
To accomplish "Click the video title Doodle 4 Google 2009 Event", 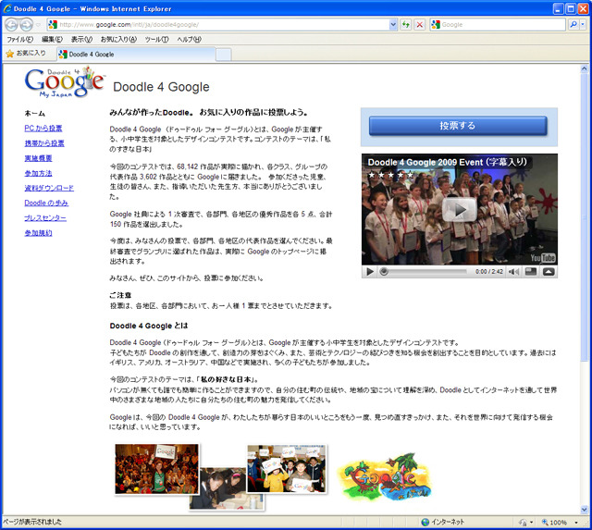I will pos(447,162).
